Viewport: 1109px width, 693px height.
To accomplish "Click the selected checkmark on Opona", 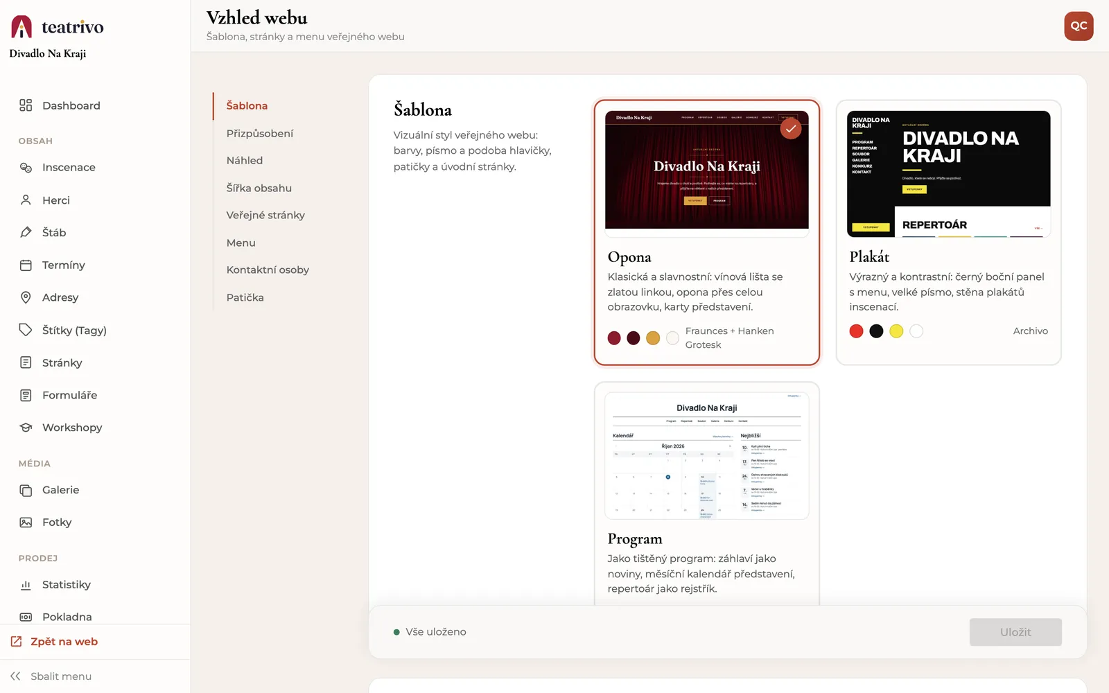I will click(x=790, y=129).
